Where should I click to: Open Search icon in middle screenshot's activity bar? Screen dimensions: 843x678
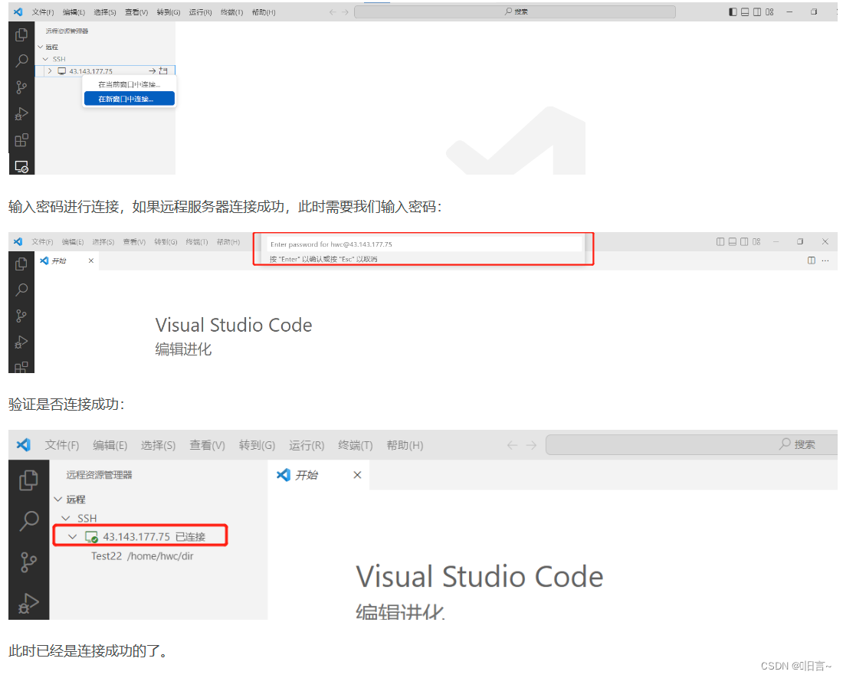(21, 290)
